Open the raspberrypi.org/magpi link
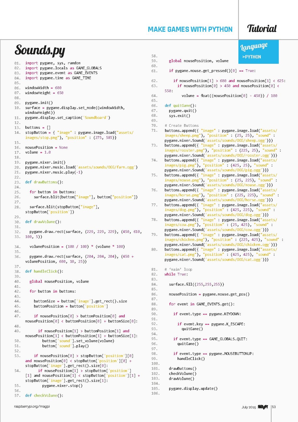This screenshot has height=422, width=298. (32, 406)
